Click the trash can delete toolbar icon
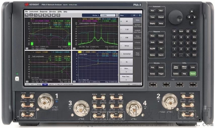The height and width of the screenshot is (128, 215). pos(45,15)
